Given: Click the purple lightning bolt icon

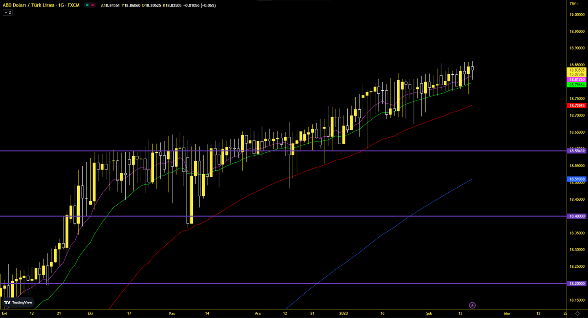Looking at the screenshot, I should tap(472, 305).
